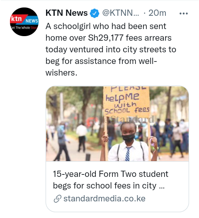Image resolution: width=199 pixels, height=218 pixels.
Task: Click the chain link icon in card
Action: [58, 198]
